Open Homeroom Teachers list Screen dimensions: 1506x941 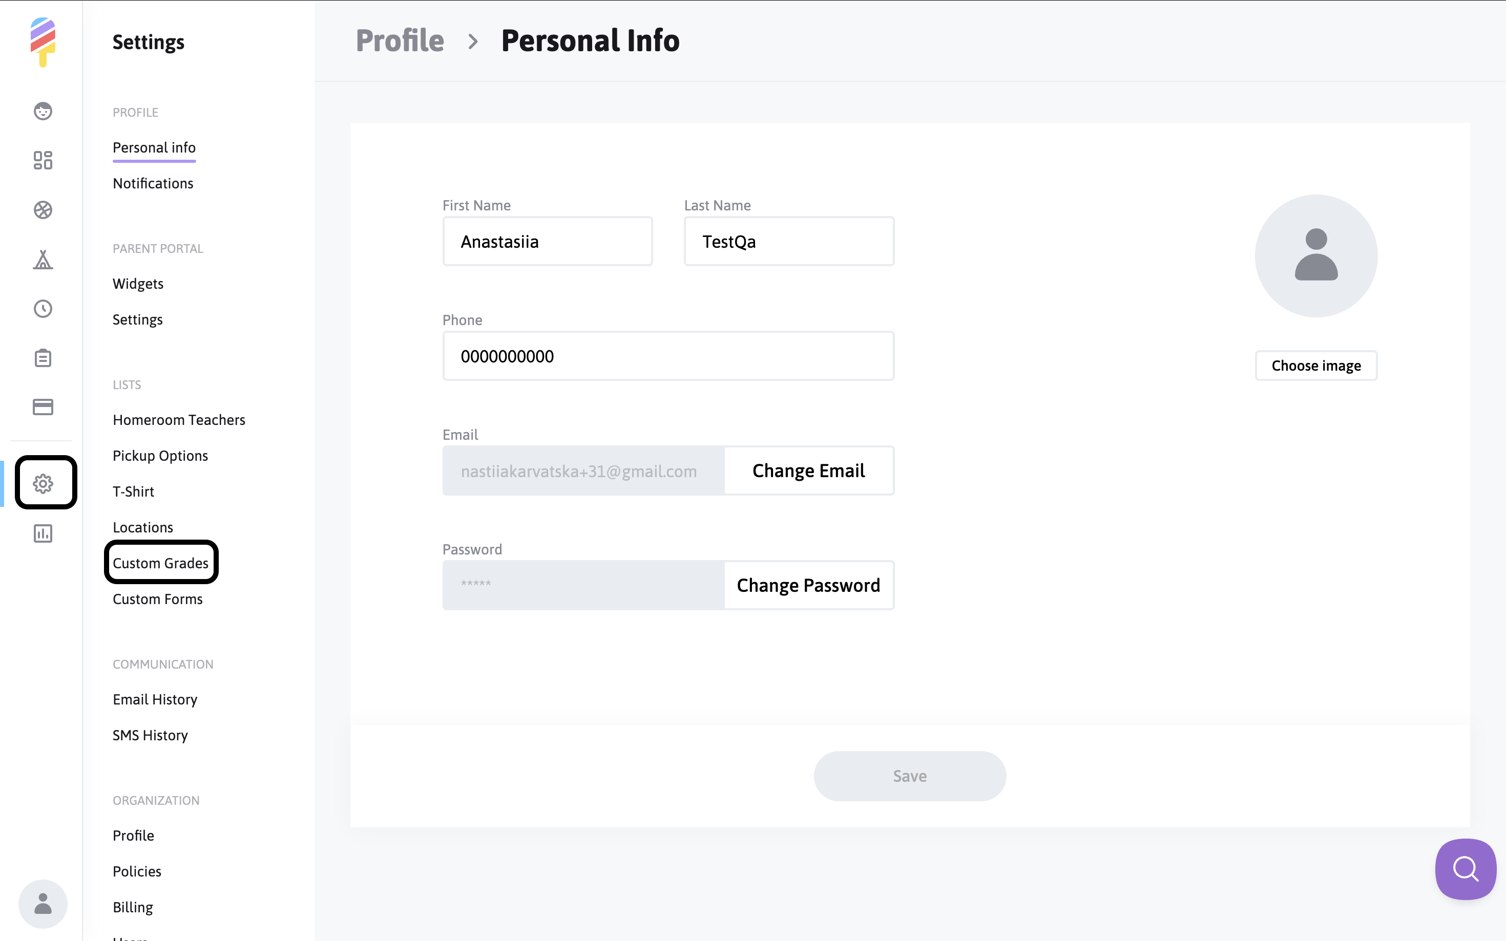179,420
